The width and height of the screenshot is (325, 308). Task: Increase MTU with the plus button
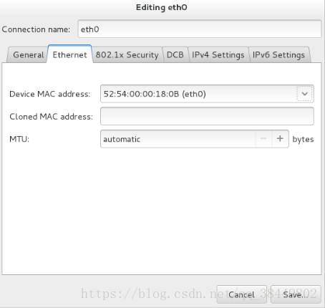click(x=280, y=139)
